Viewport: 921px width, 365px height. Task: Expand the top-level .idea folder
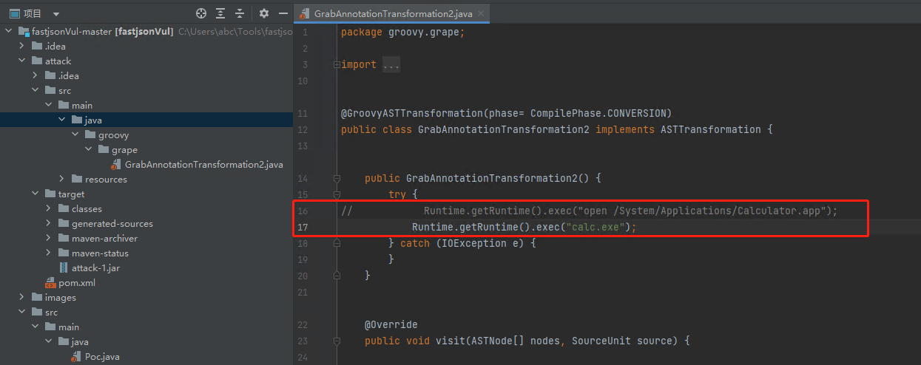21,46
